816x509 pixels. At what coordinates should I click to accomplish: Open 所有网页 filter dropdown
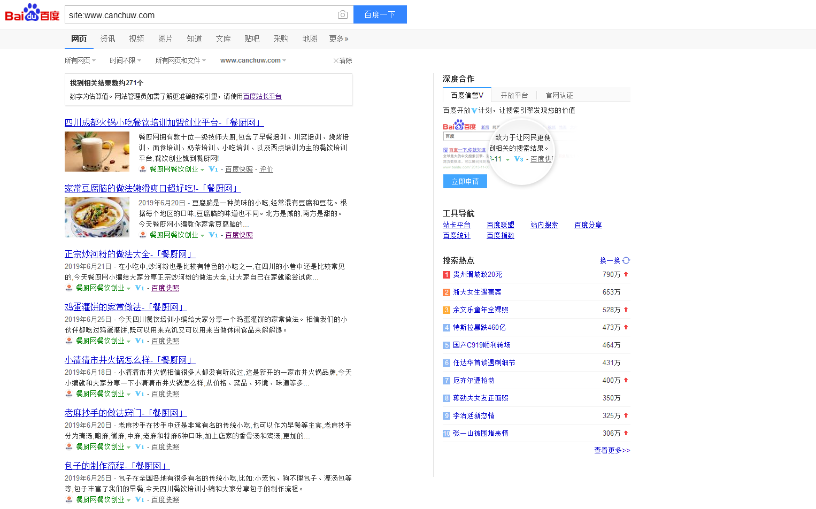pos(80,60)
